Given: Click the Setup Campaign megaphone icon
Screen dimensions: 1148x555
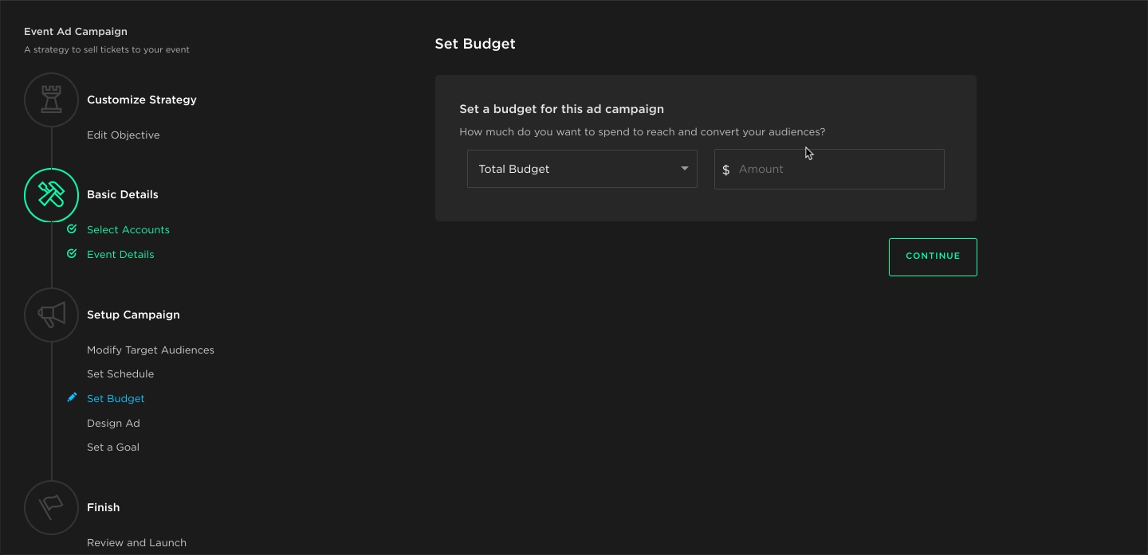Looking at the screenshot, I should pos(52,315).
